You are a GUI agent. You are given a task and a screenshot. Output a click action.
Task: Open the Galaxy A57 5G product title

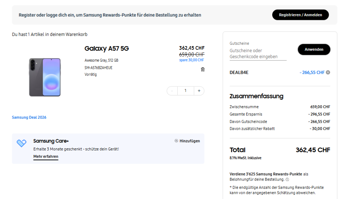pyautogui.click(x=106, y=48)
